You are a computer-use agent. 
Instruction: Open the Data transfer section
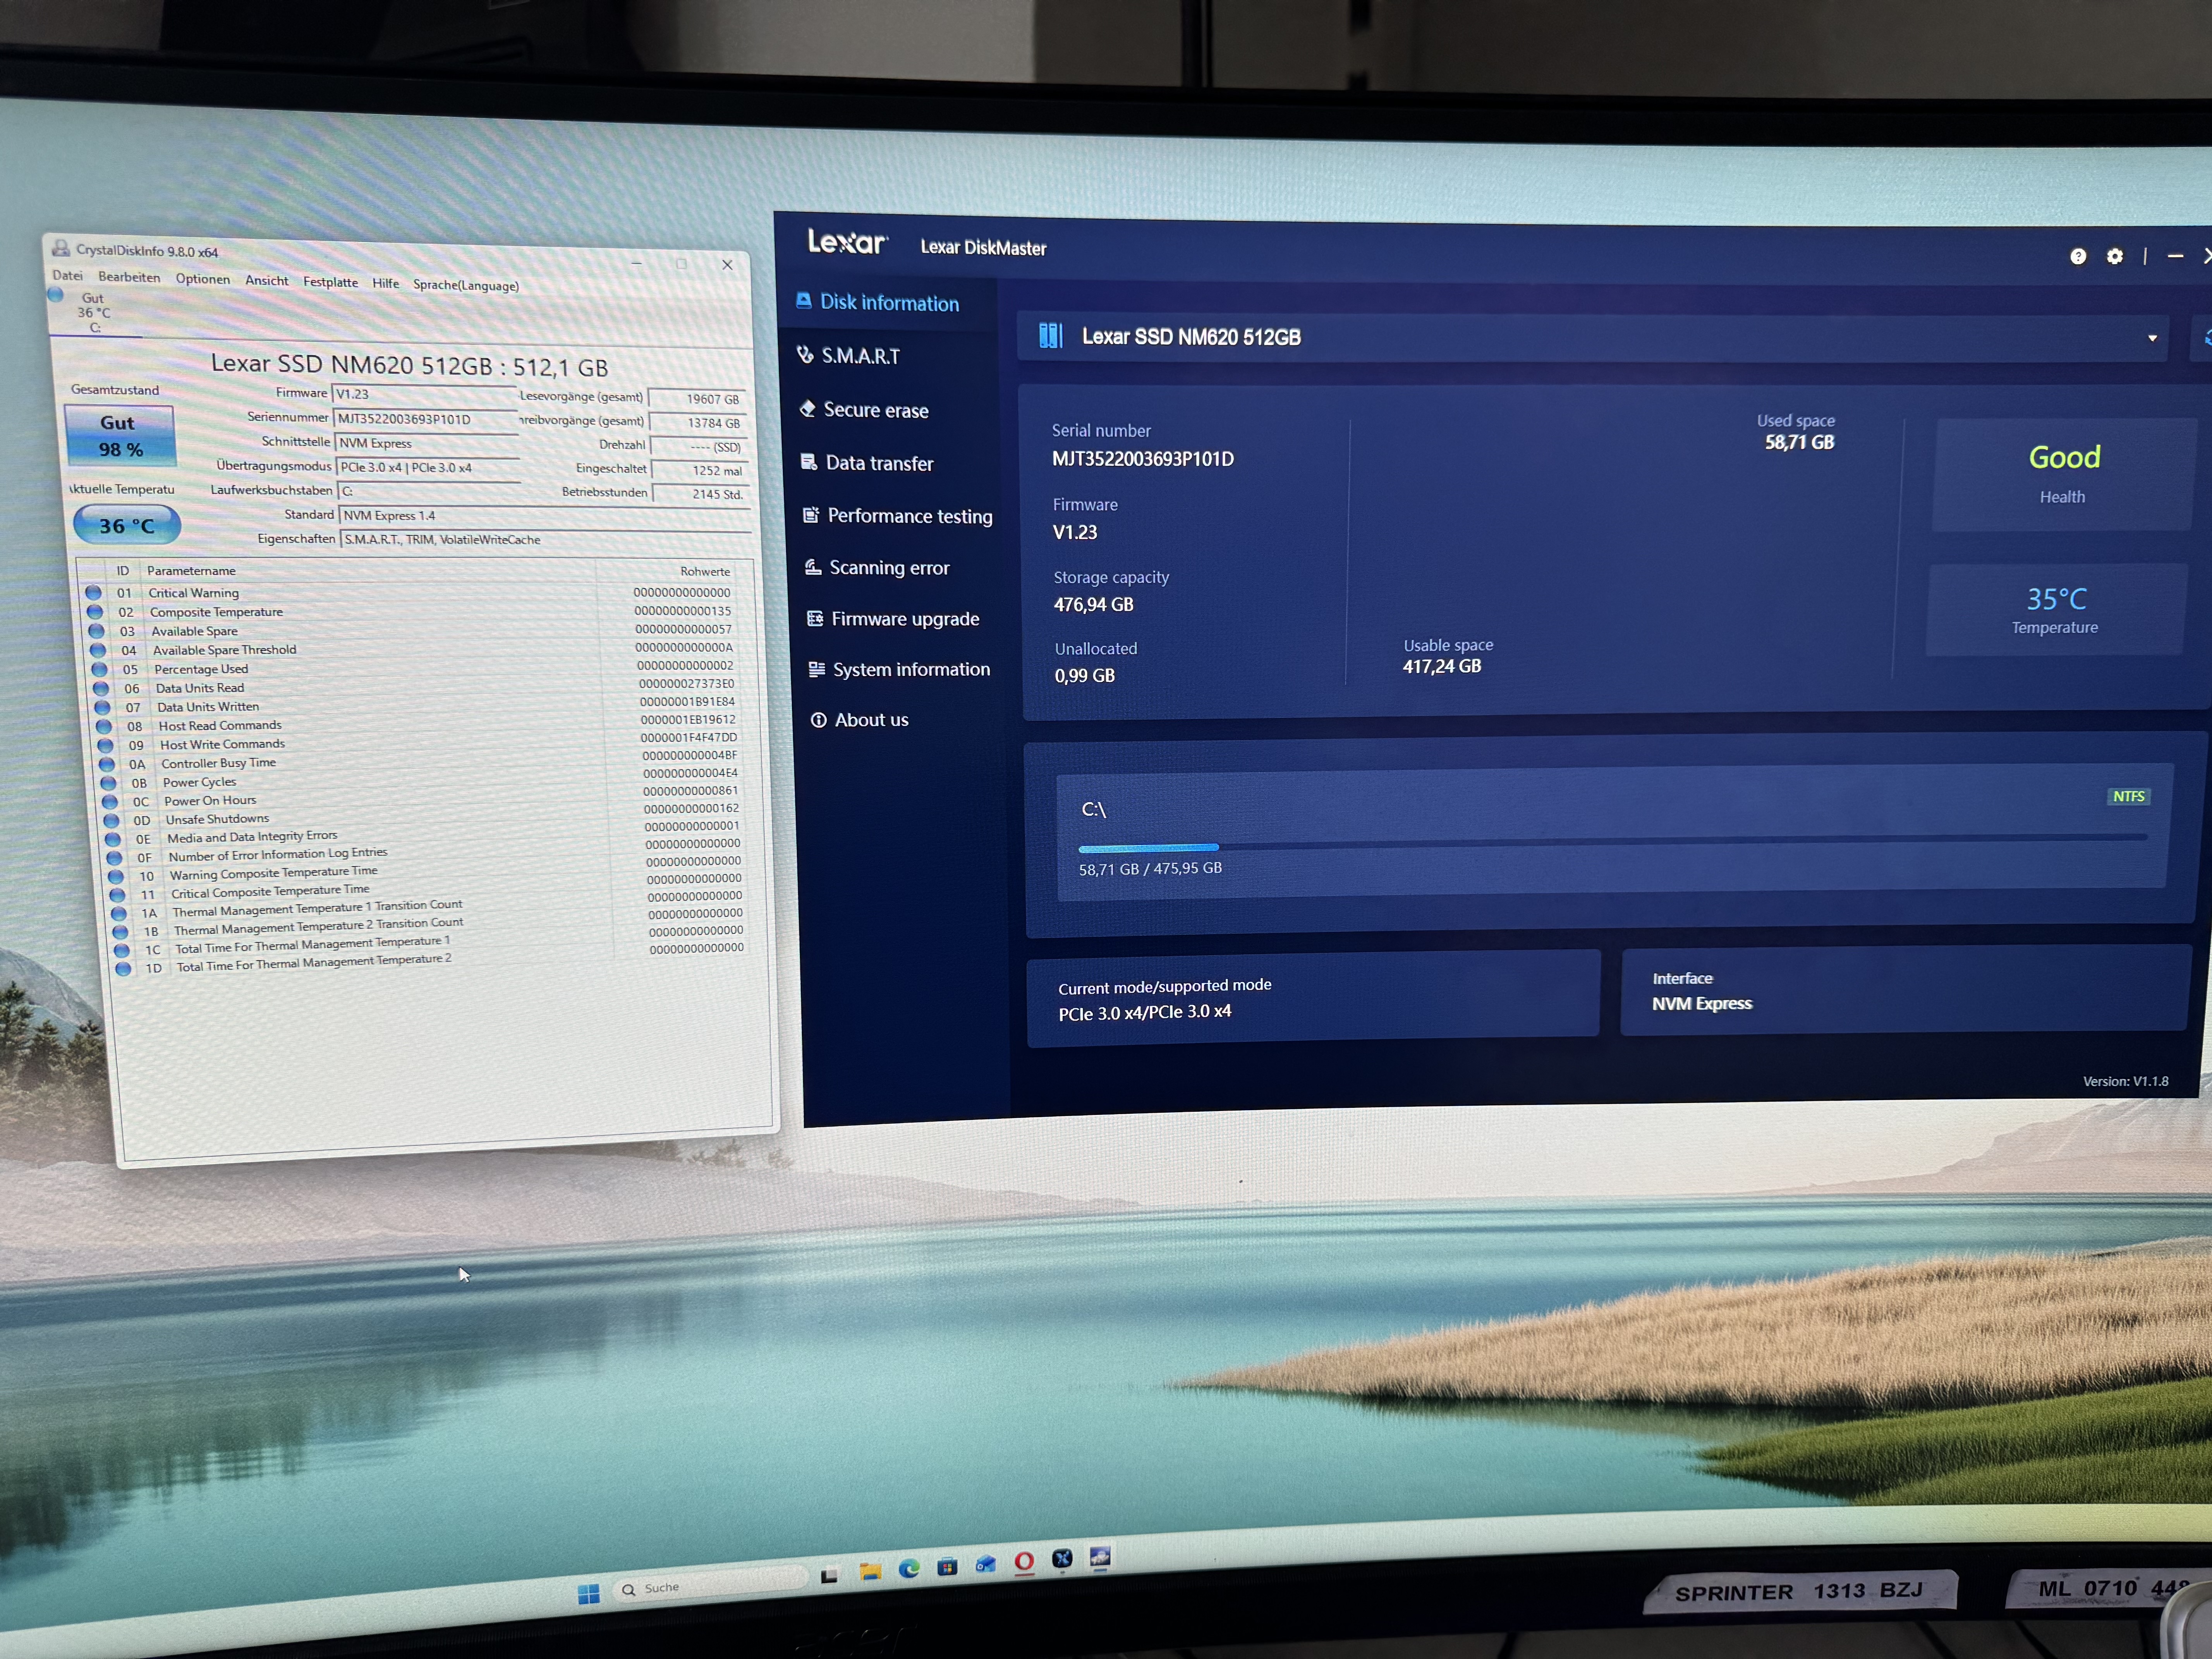pos(878,463)
